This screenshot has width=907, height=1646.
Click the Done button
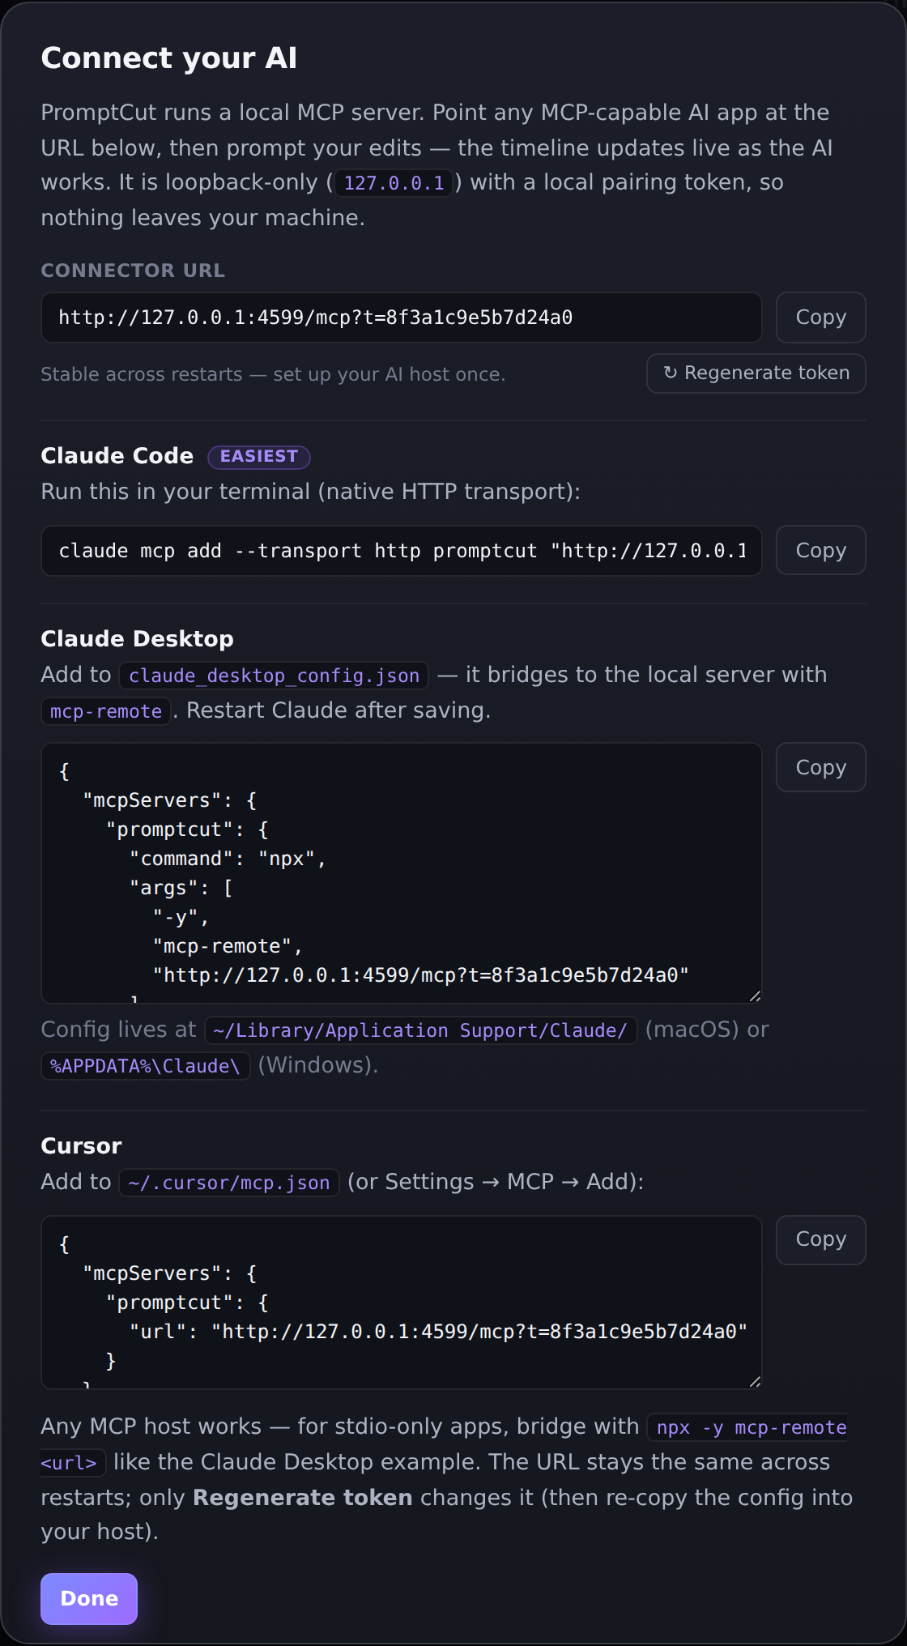(89, 1598)
